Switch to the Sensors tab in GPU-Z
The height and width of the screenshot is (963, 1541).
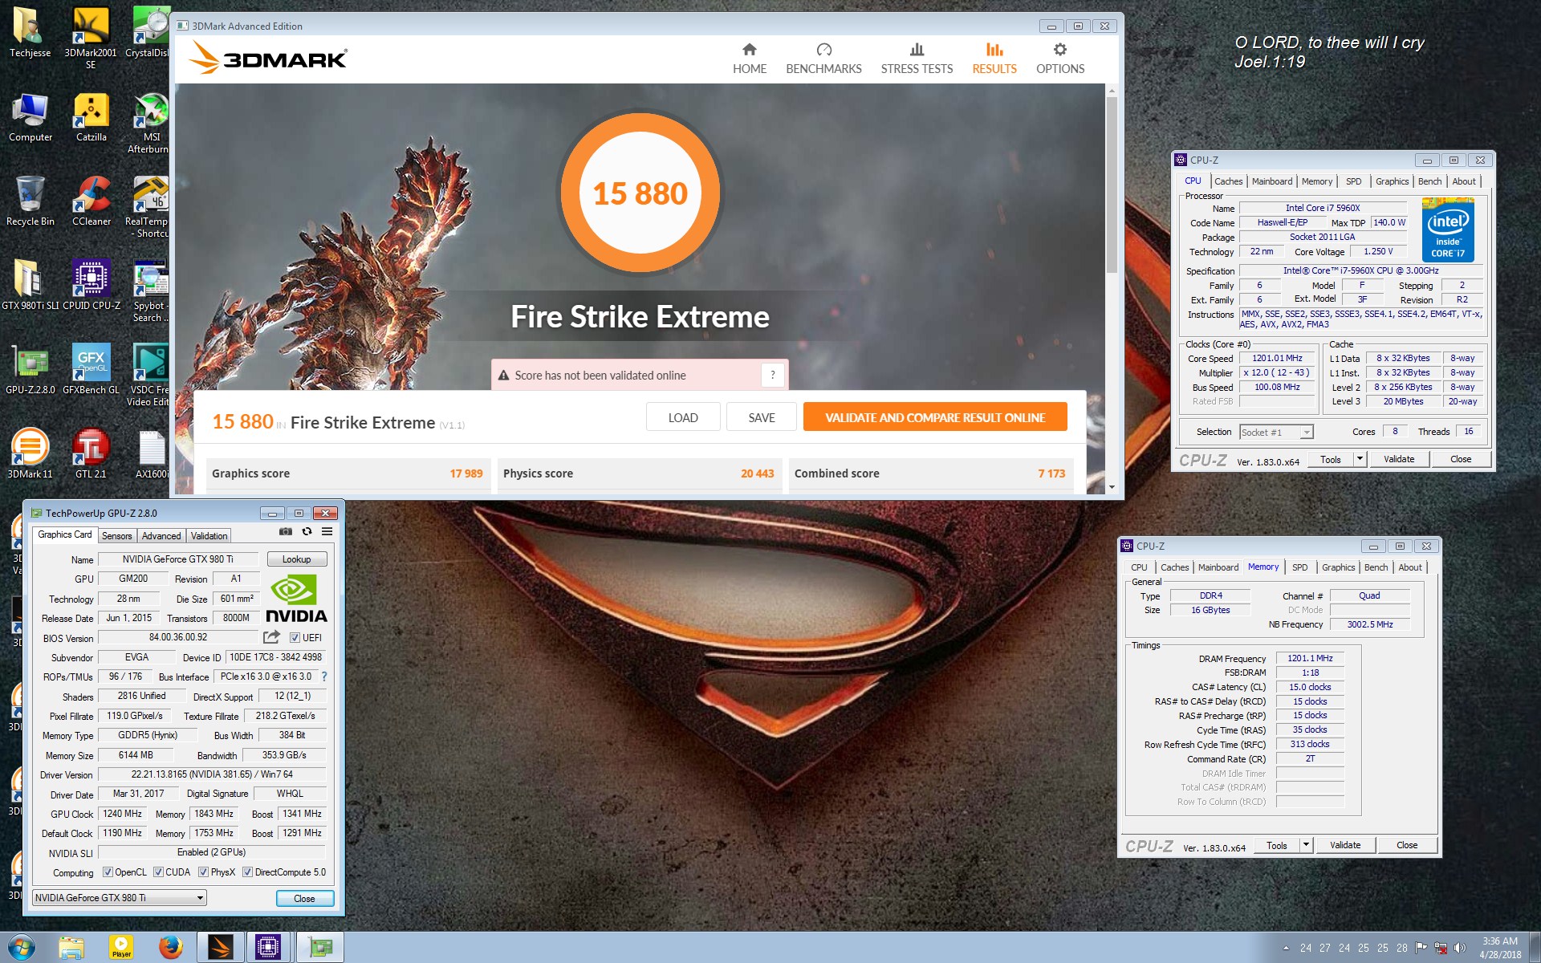point(116,535)
